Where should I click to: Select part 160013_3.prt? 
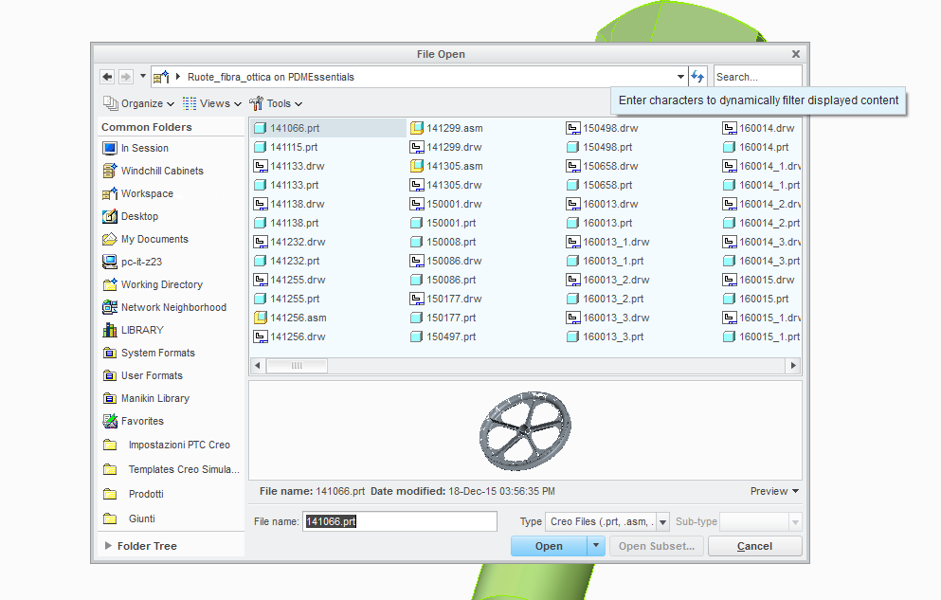click(x=605, y=337)
